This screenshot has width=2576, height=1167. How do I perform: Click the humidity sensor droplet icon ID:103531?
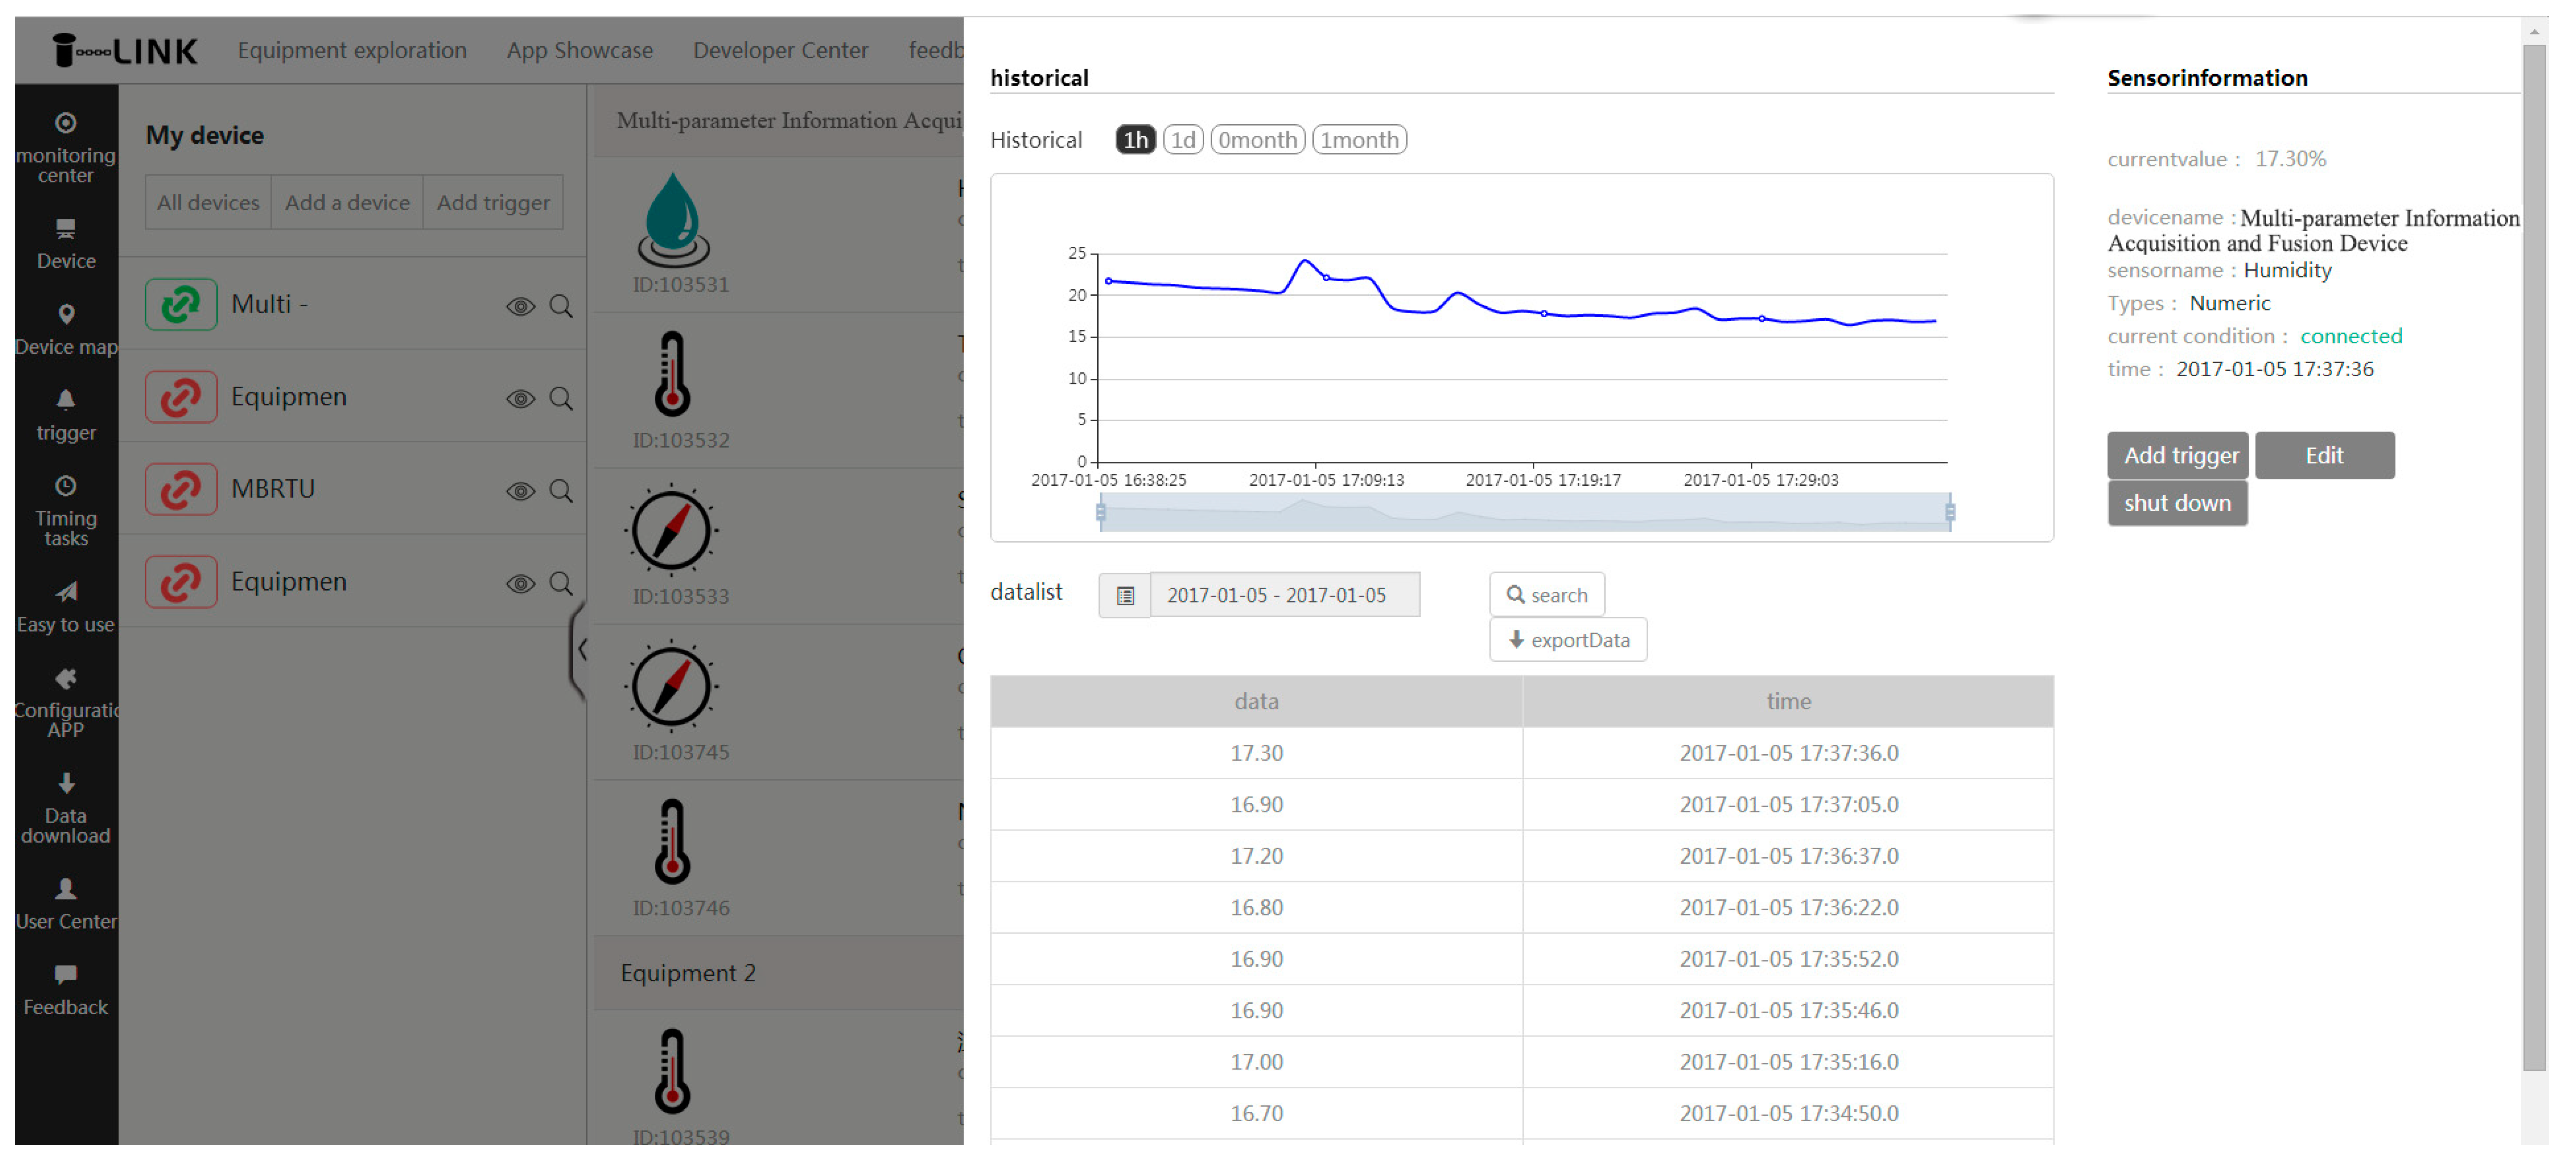(x=673, y=219)
